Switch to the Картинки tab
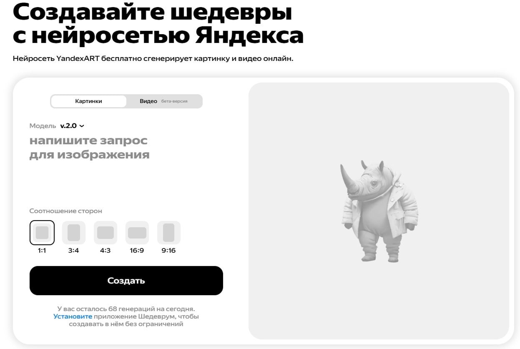Viewport: 520px width, 349px height. (88, 101)
